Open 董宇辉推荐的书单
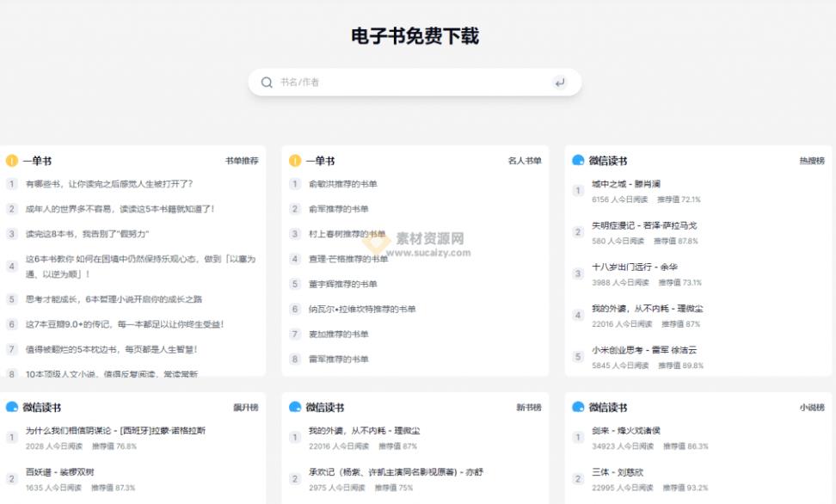Image resolution: width=836 pixels, height=504 pixels. pyautogui.click(x=343, y=285)
